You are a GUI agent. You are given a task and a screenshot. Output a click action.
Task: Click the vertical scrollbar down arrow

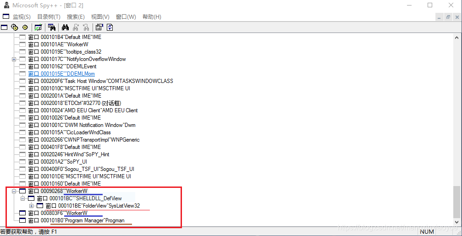pyautogui.click(x=456, y=221)
